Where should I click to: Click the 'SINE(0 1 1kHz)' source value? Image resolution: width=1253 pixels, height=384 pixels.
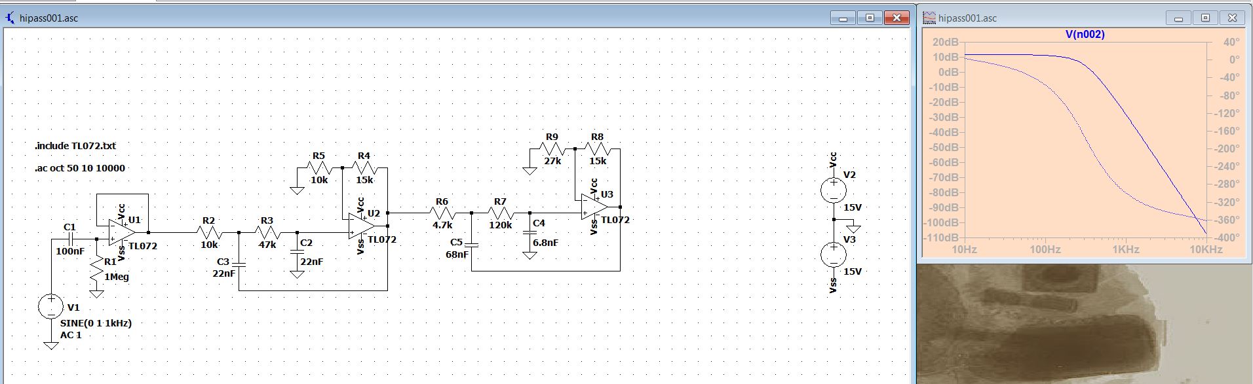96,323
